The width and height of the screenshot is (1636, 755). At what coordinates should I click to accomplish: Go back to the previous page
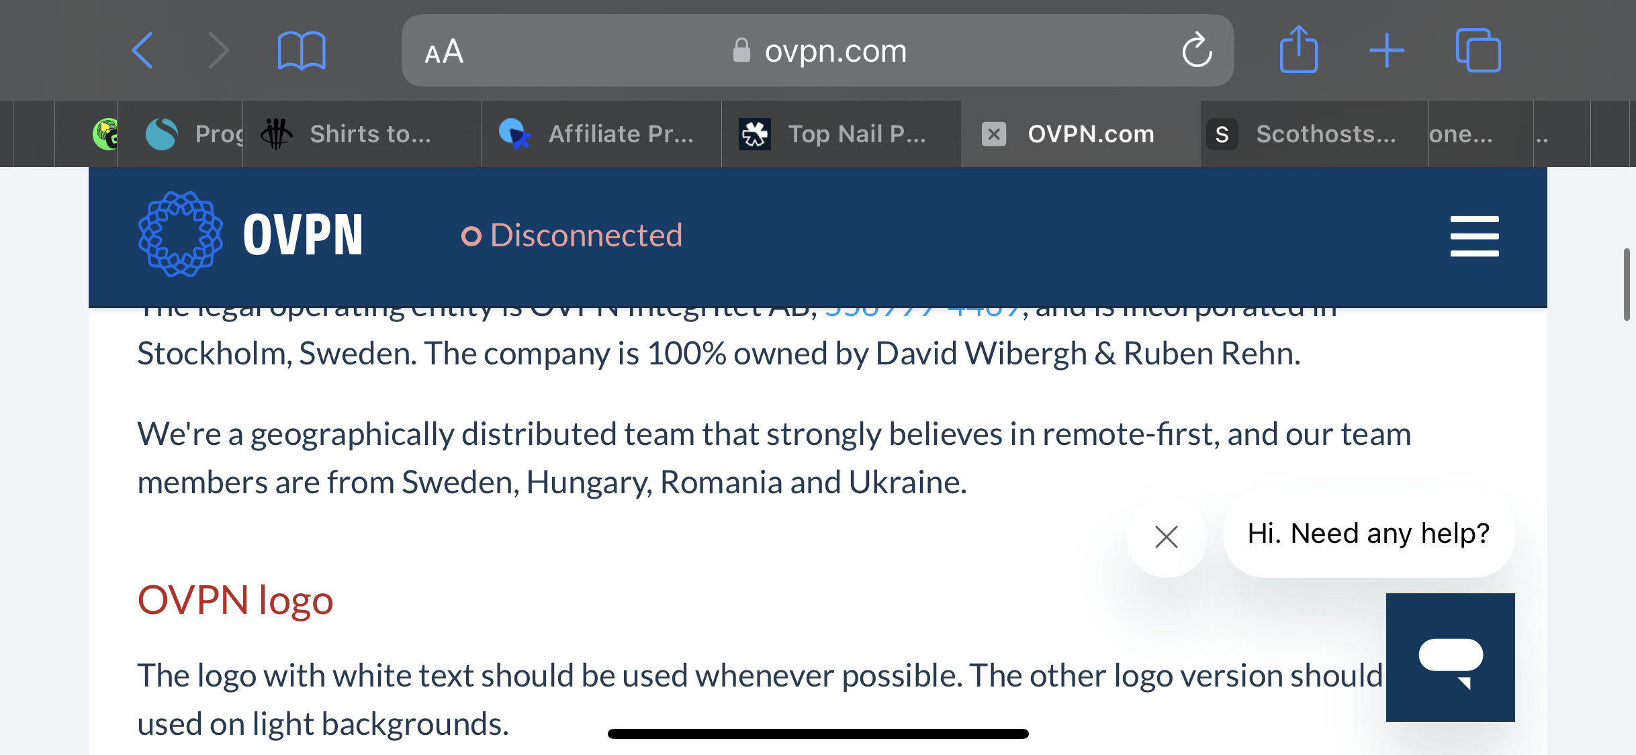pos(142,50)
